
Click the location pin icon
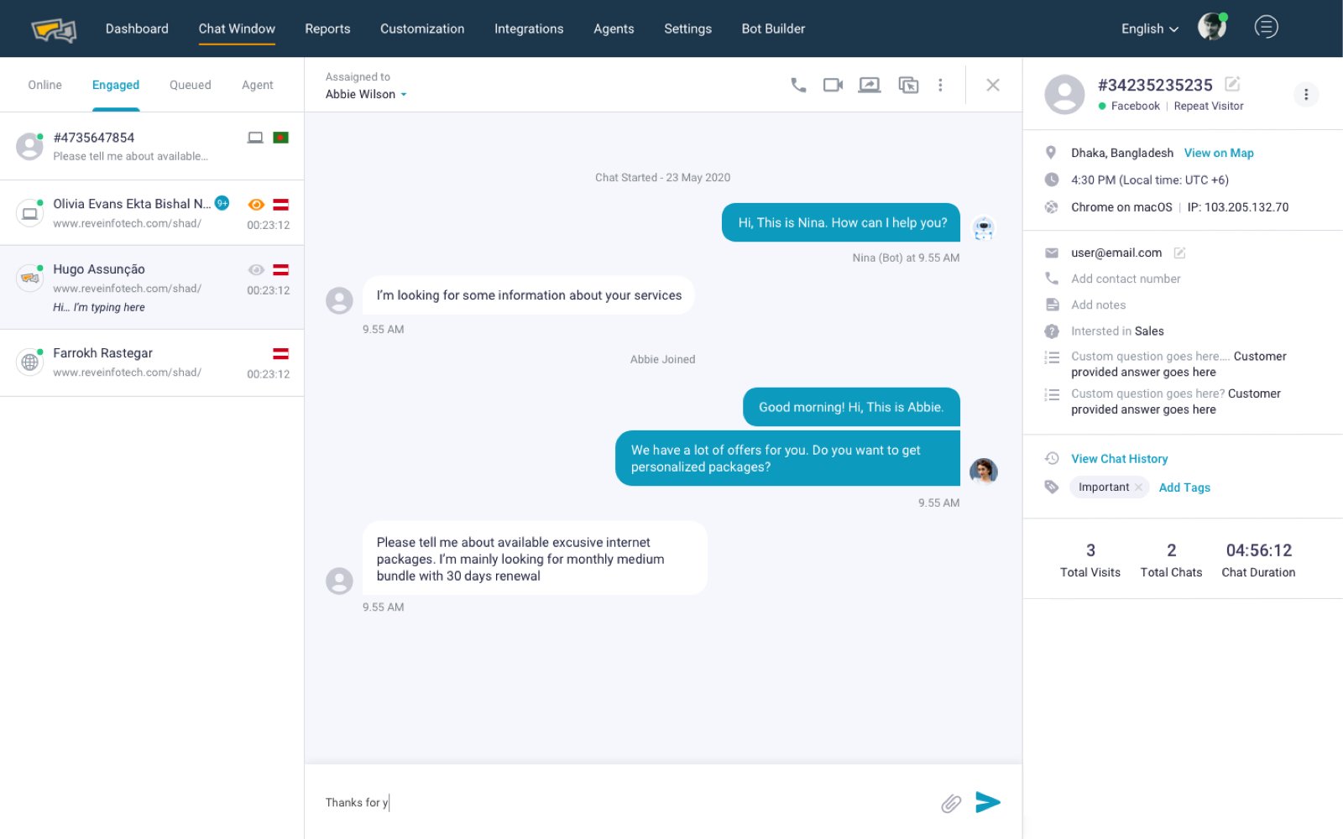[x=1050, y=153]
